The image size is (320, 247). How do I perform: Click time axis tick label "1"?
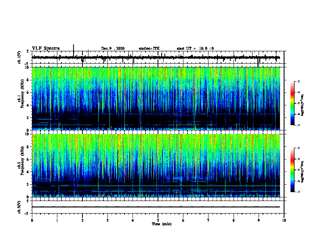pos(57,220)
